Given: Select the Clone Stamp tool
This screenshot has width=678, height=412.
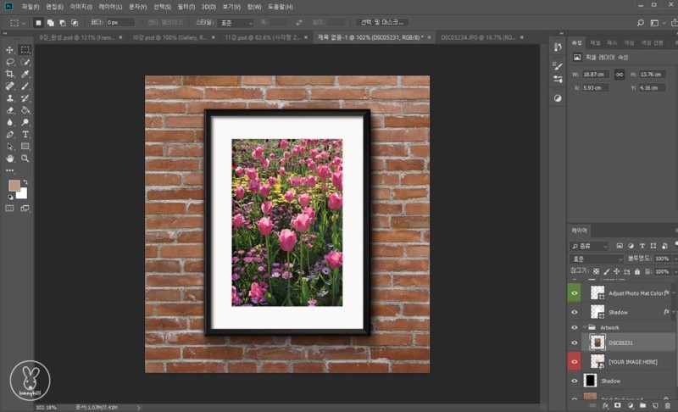Looking at the screenshot, I should (10, 98).
